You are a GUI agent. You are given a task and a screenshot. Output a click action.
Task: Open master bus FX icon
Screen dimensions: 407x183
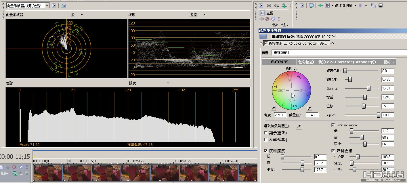point(262,19)
